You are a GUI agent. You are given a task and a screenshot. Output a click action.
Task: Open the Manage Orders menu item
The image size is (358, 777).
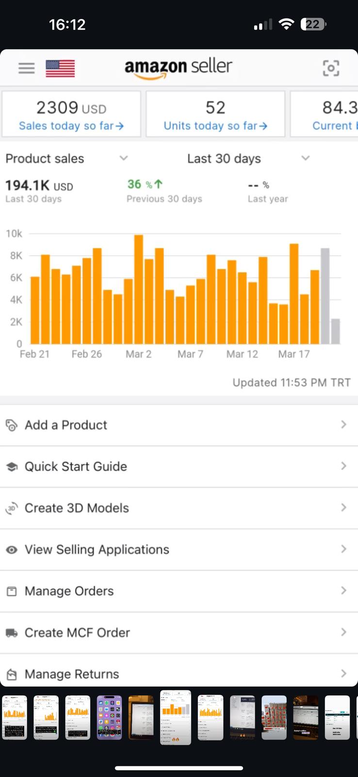[x=179, y=591]
